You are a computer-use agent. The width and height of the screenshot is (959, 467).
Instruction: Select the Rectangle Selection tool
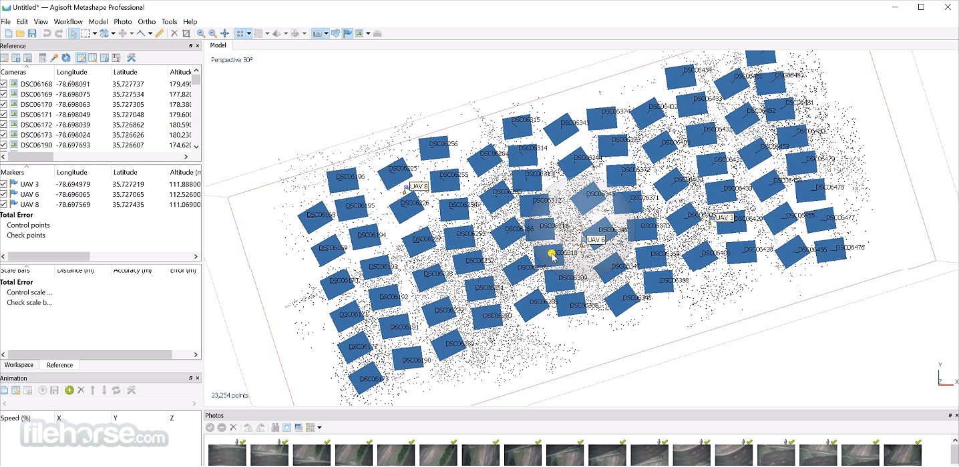(x=85, y=33)
